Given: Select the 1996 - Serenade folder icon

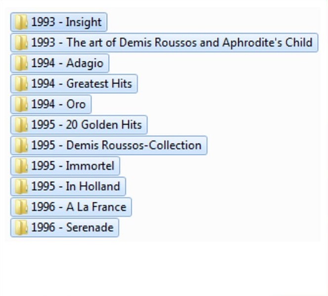Looking at the screenshot, I should (21, 228).
